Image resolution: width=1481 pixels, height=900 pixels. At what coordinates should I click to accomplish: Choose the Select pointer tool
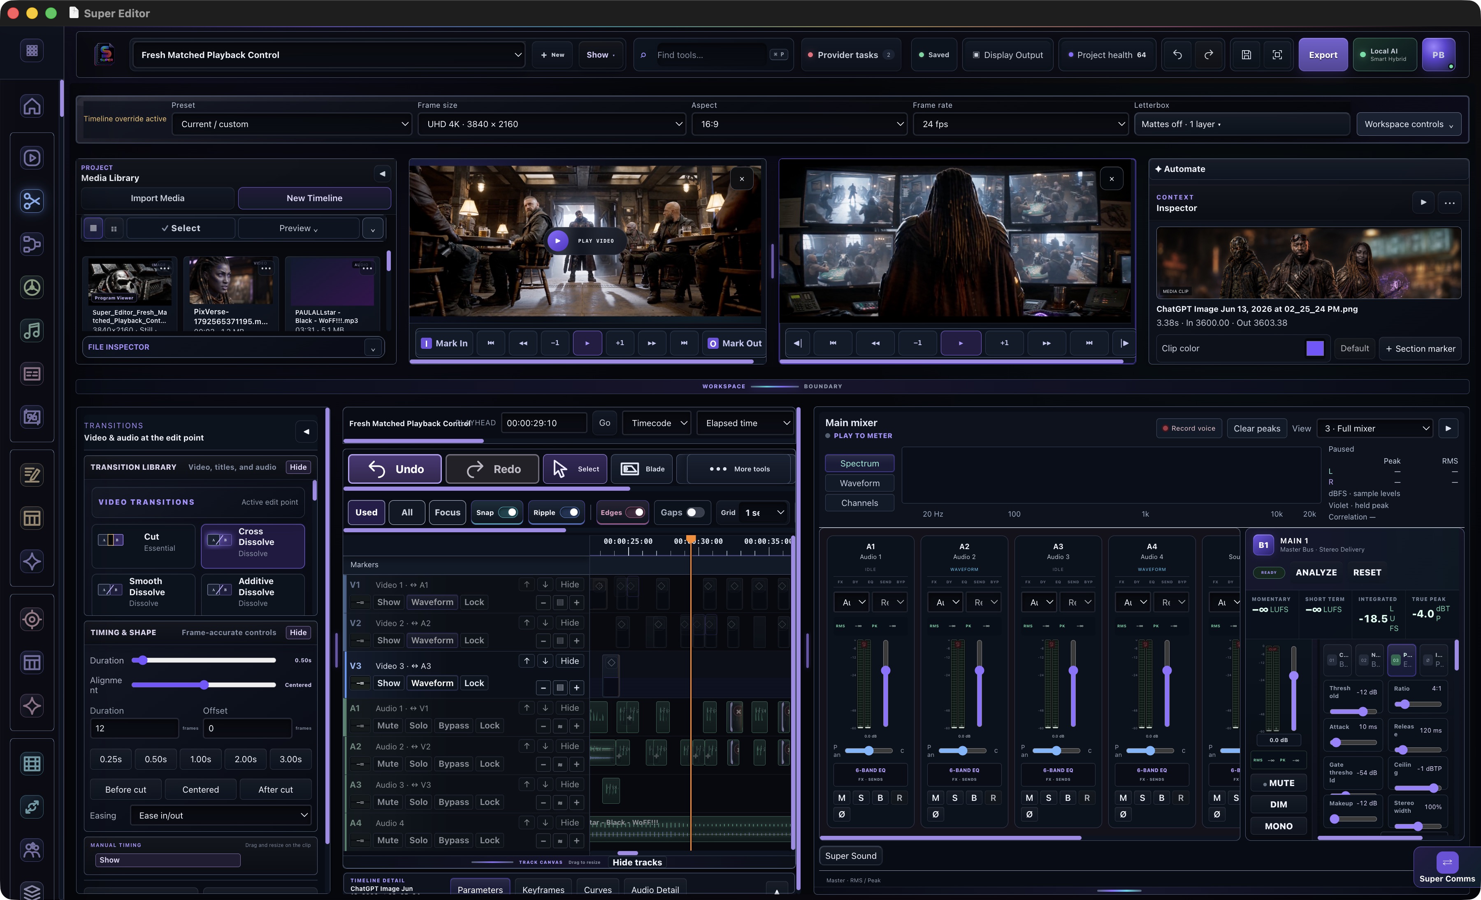pos(575,469)
